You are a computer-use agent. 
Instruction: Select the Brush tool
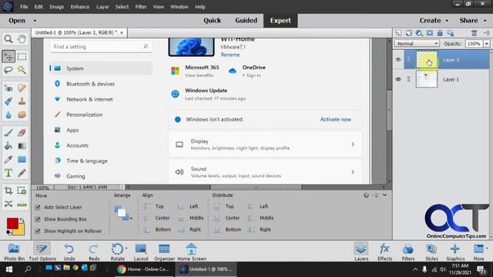(8, 132)
